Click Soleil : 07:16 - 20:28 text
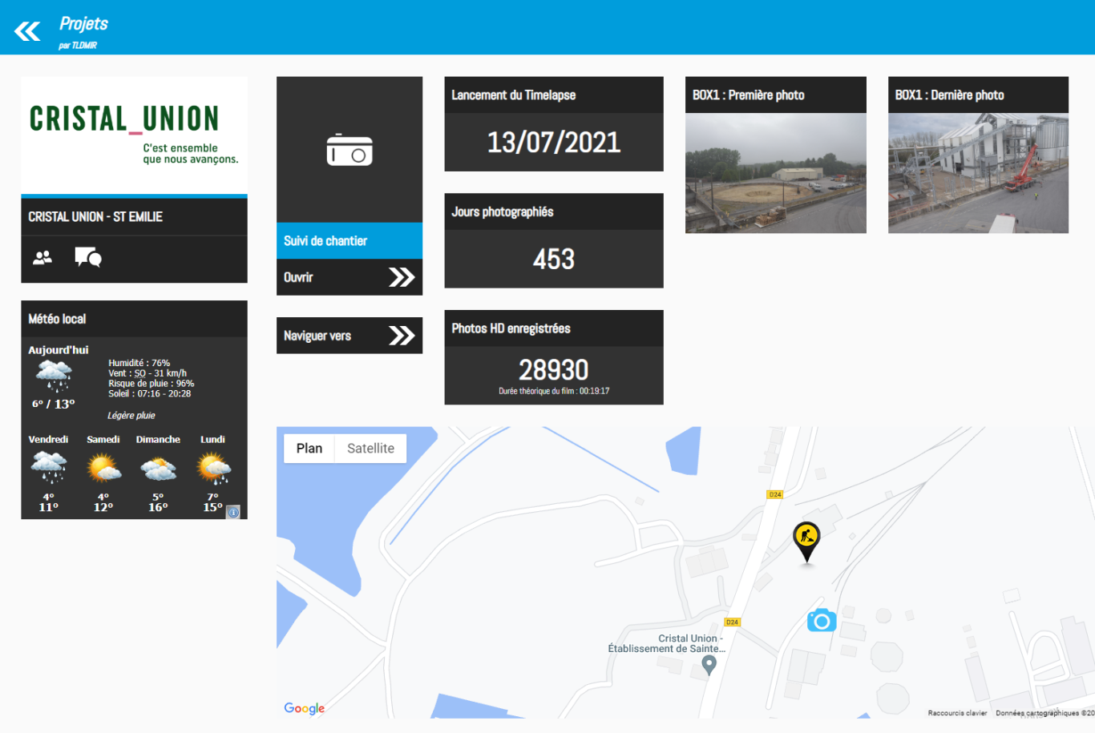 150,394
